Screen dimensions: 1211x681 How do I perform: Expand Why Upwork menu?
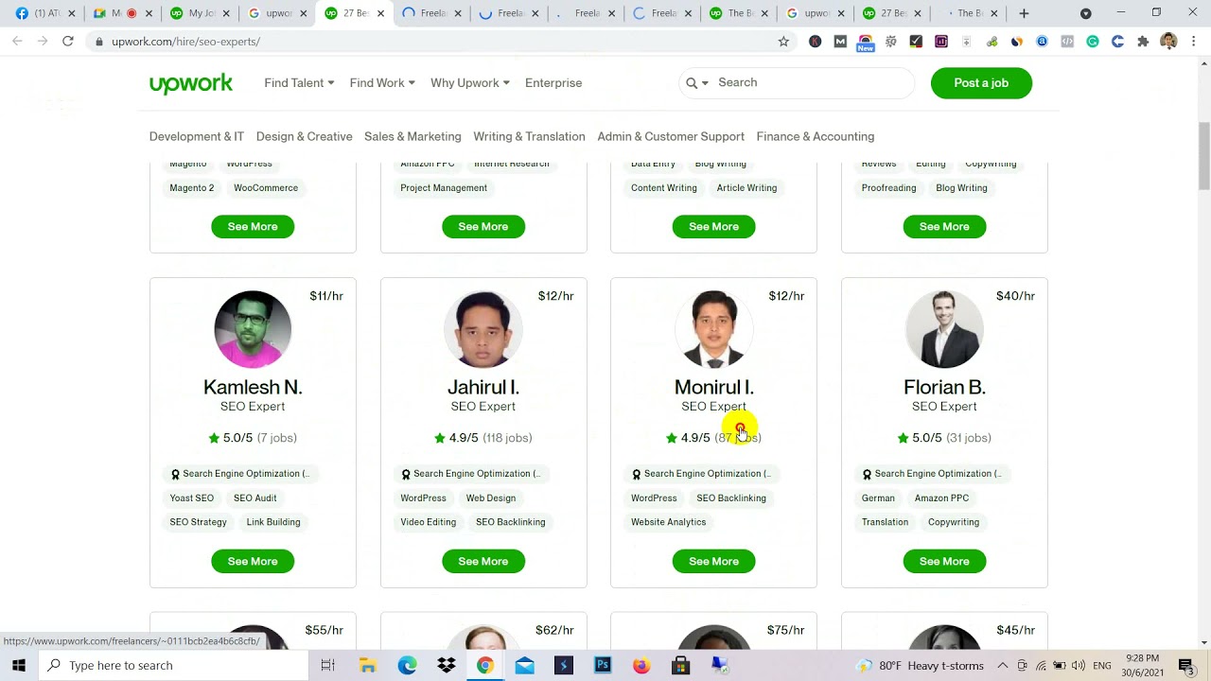tap(470, 83)
